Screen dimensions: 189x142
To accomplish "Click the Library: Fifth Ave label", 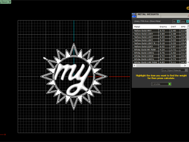I will click(x=147, y=21).
